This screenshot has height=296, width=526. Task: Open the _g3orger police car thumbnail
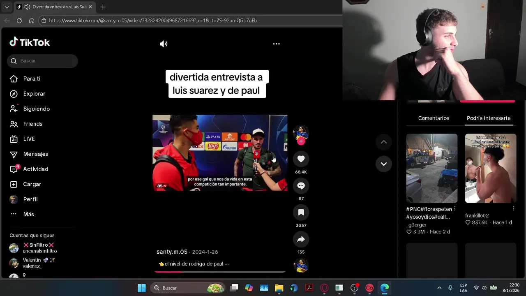pos(431,168)
